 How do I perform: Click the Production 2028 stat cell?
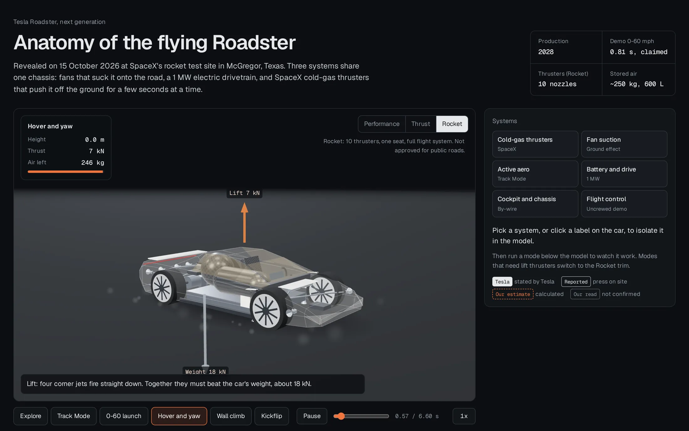click(566, 47)
